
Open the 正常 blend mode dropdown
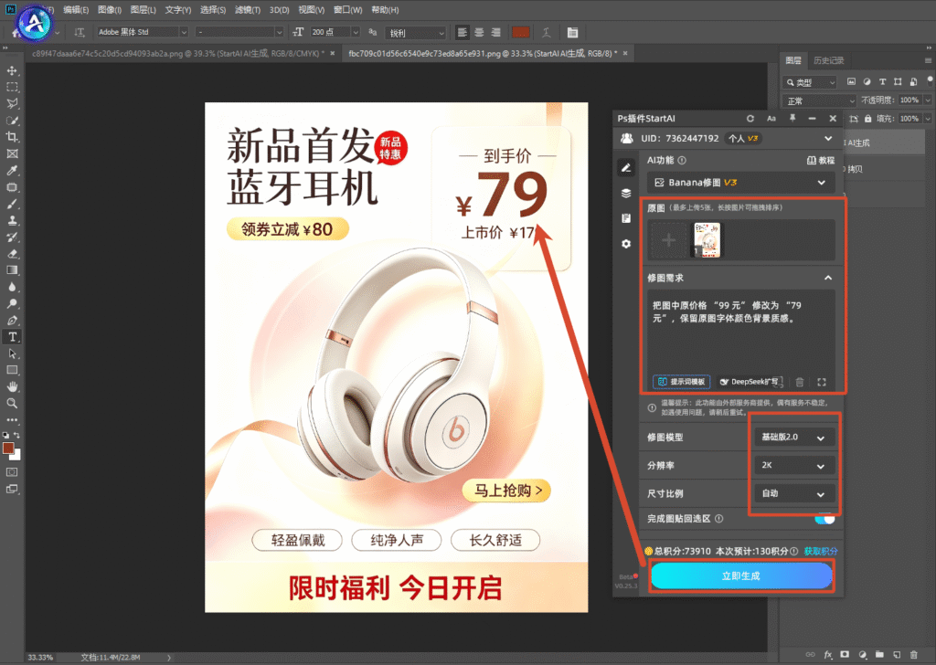click(x=819, y=100)
